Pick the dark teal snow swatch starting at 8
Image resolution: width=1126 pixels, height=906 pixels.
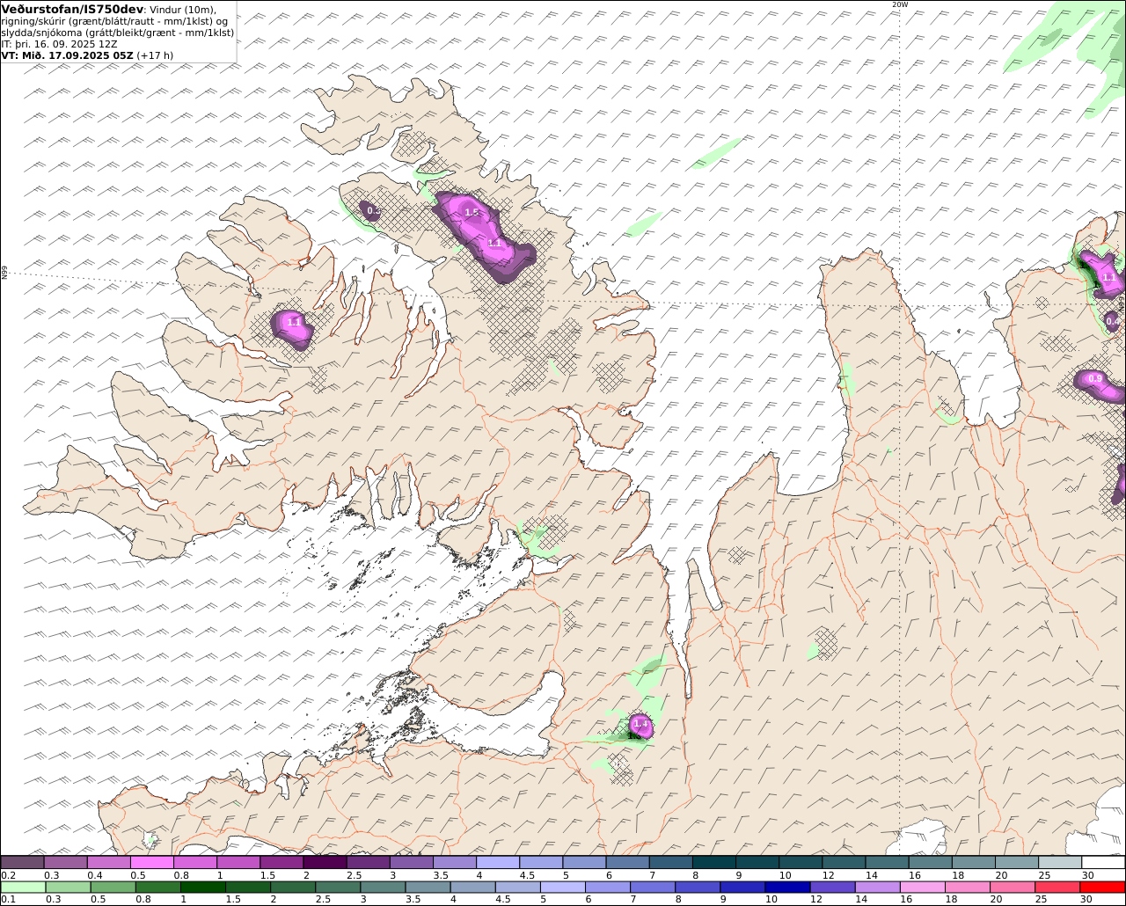coord(714,863)
